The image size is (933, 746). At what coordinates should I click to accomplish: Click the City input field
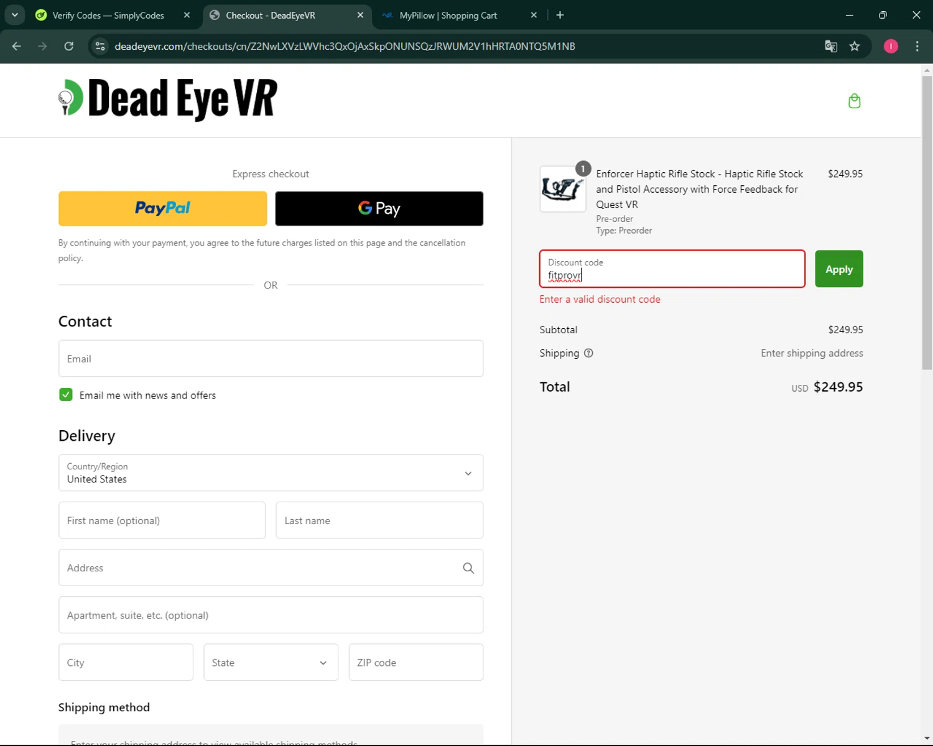[x=126, y=662]
